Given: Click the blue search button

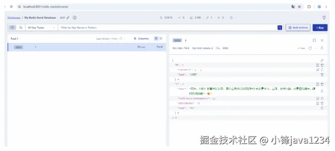Looking at the screenshot, I should pos(280,27).
